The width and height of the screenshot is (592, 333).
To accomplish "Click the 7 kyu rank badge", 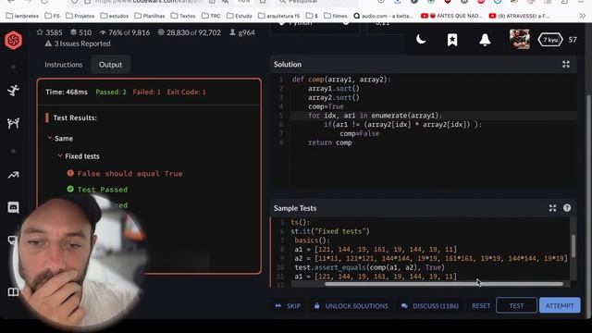I will (x=550, y=40).
